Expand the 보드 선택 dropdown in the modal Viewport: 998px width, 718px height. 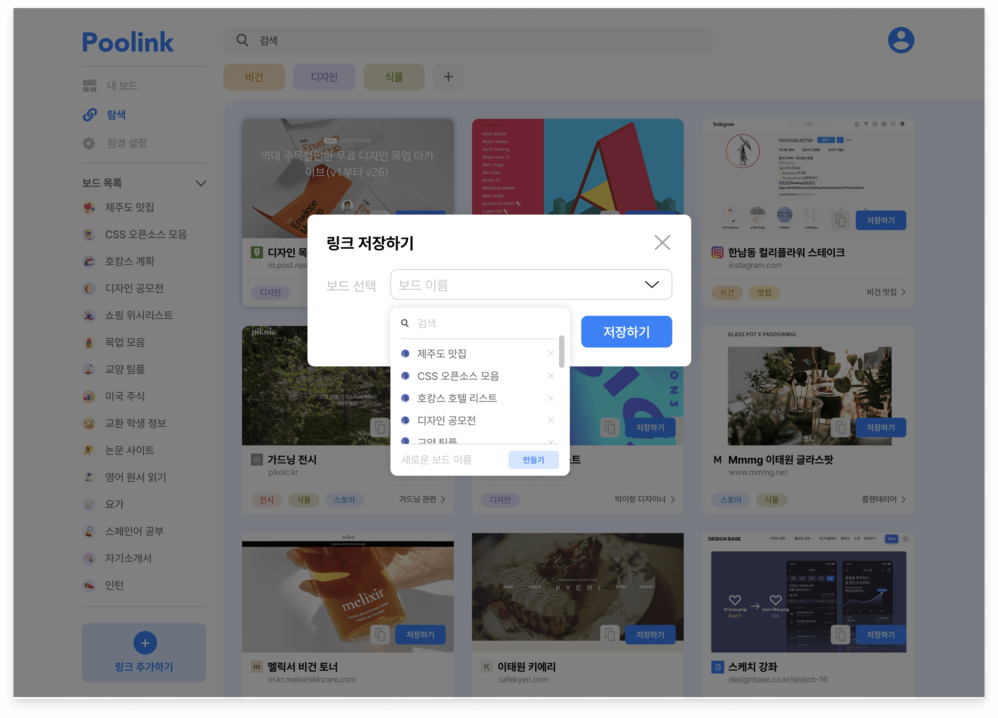click(652, 284)
